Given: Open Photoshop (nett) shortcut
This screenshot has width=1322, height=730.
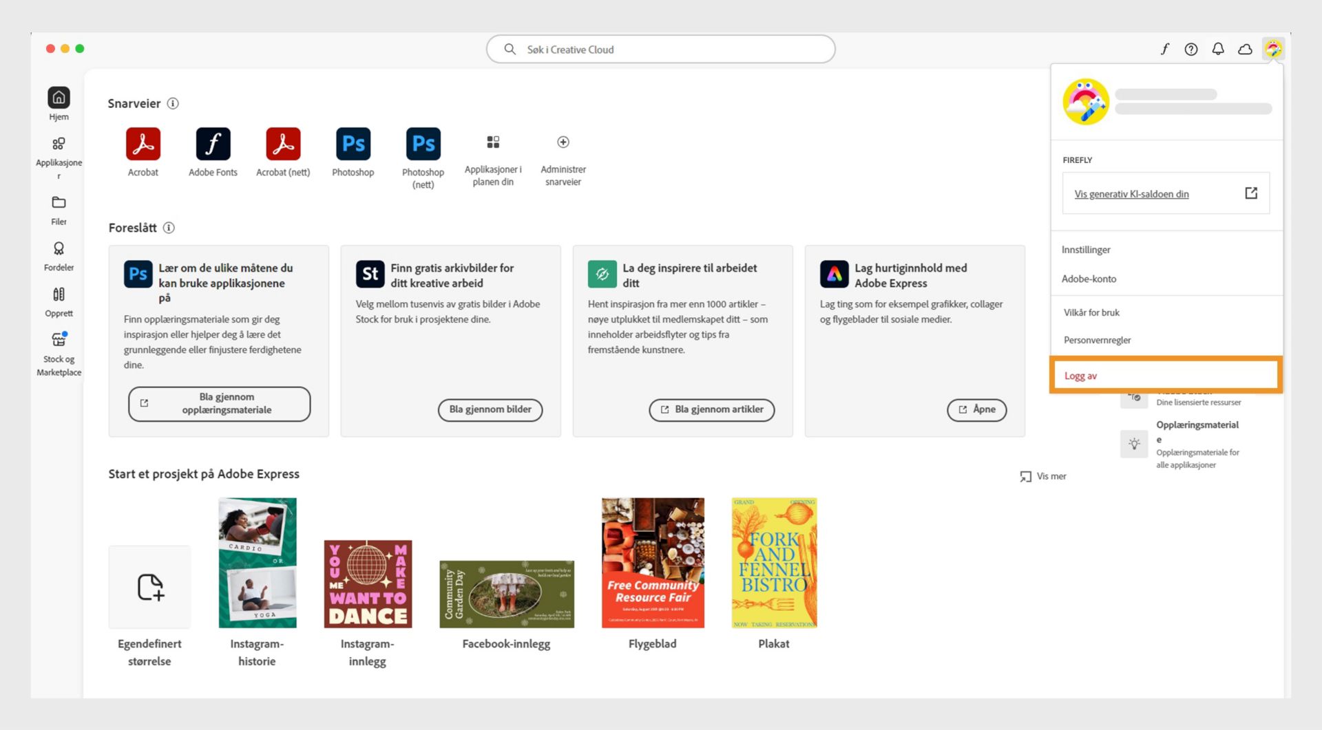Looking at the screenshot, I should (x=423, y=144).
